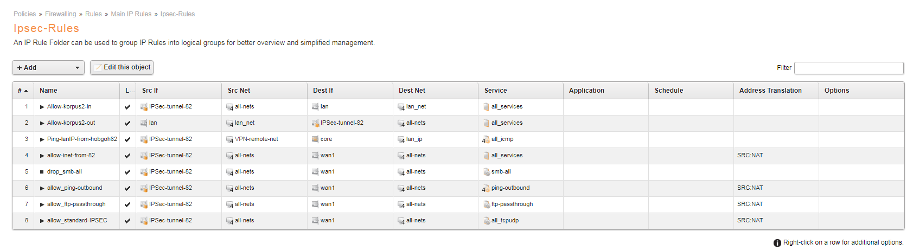Click the smb-all service icon
The image size is (913, 250).
487,172
